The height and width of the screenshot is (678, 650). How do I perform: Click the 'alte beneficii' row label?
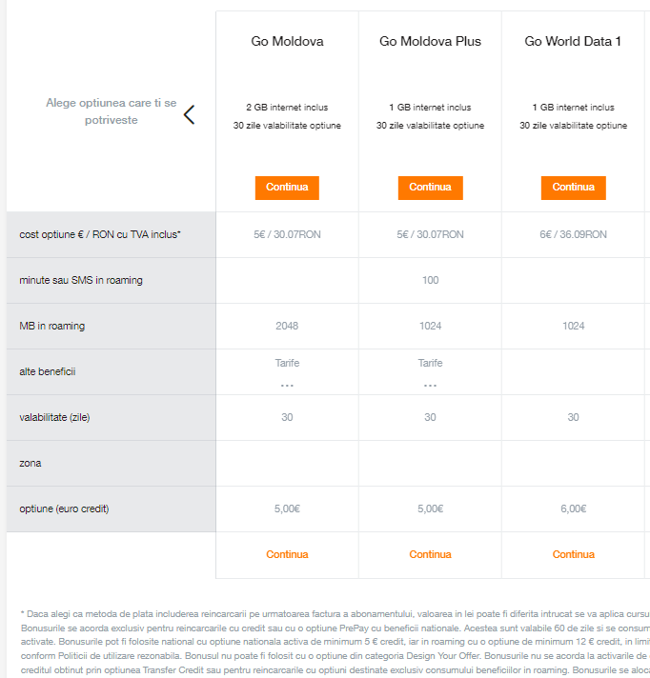[x=48, y=371]
